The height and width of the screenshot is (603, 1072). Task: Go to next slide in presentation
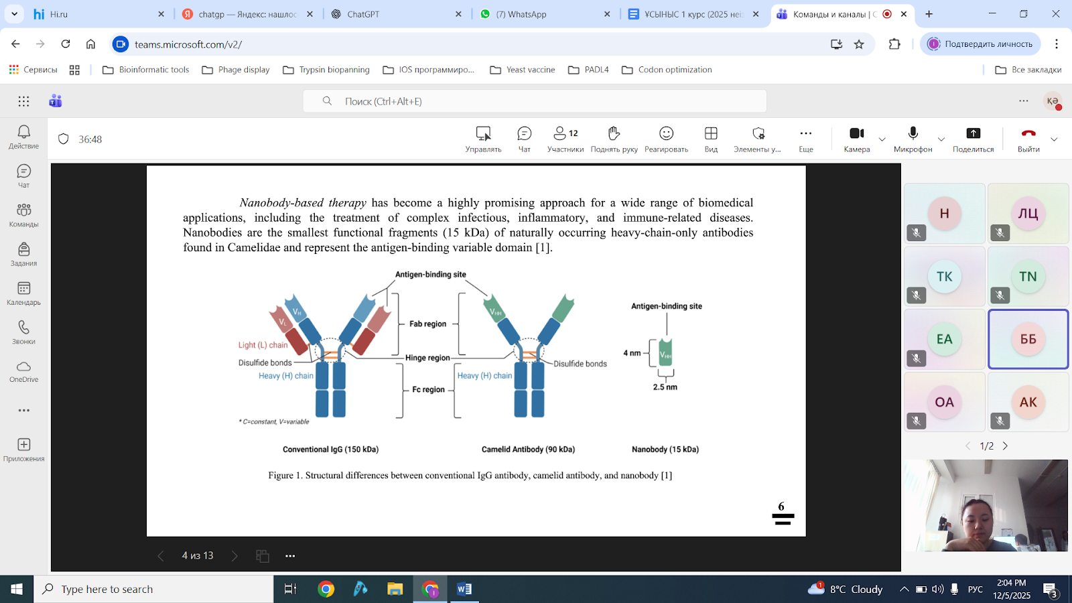tap(234, 555)
